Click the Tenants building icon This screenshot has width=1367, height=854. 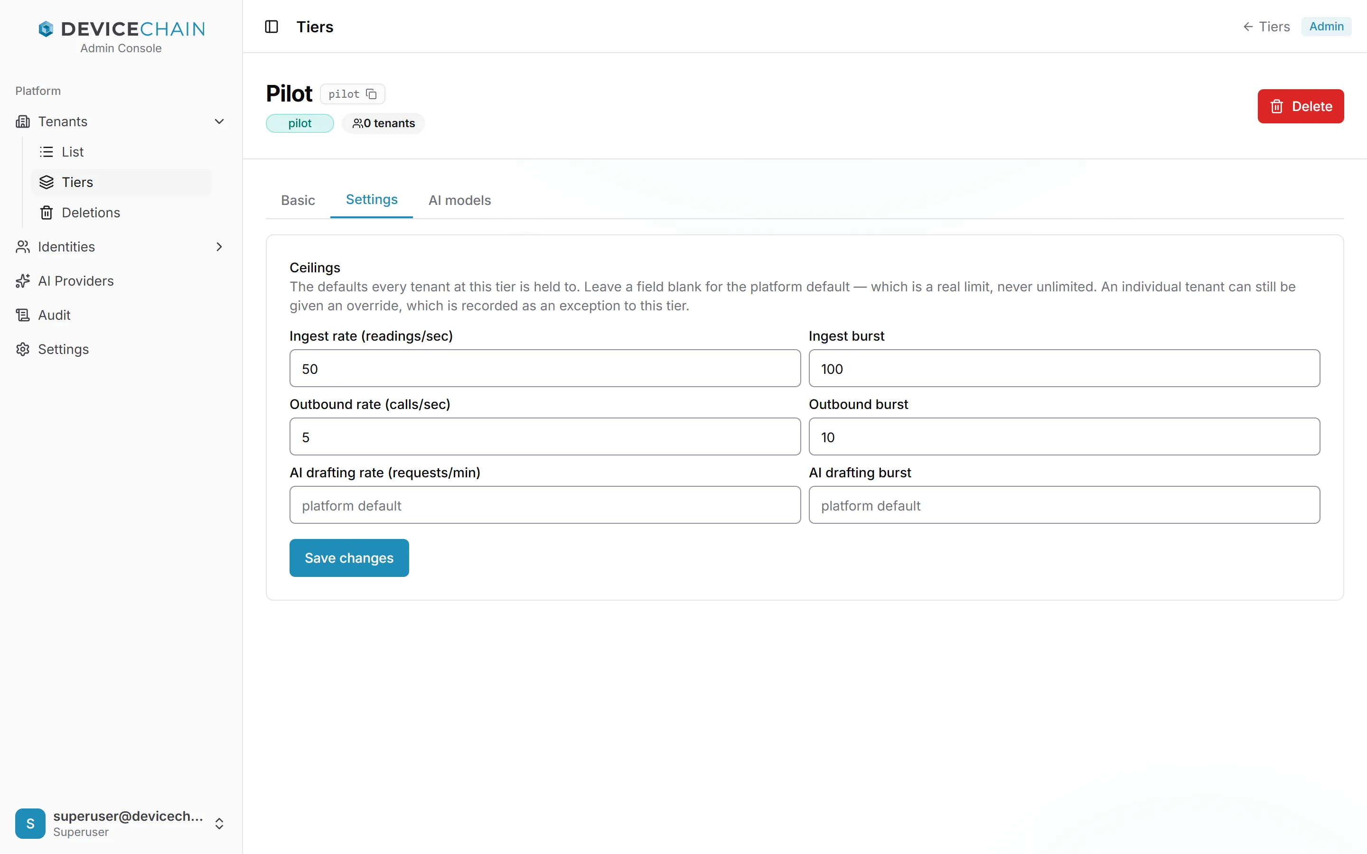[23, 121]
